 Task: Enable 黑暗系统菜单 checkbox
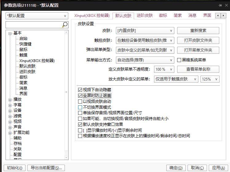pos(179,60)
